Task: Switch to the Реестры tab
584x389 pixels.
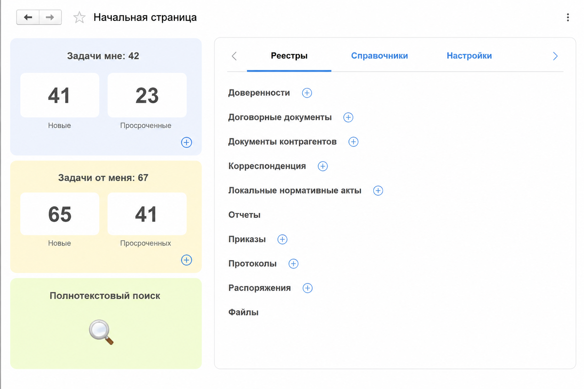Action: [289, 56]
